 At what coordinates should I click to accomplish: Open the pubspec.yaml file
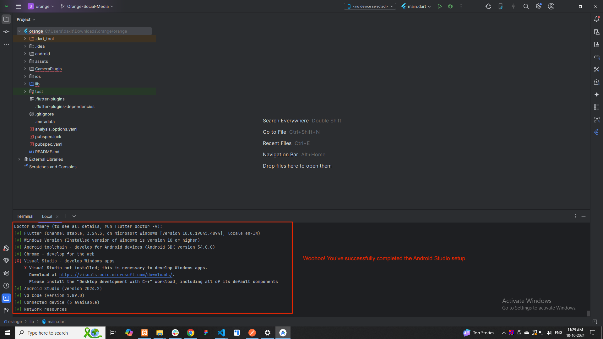(48, 144)
